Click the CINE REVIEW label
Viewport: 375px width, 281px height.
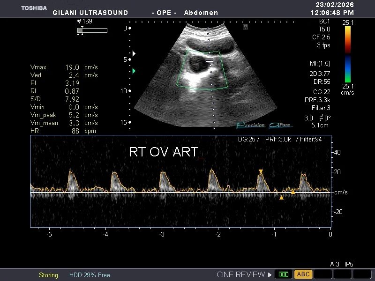pos(240,274)
